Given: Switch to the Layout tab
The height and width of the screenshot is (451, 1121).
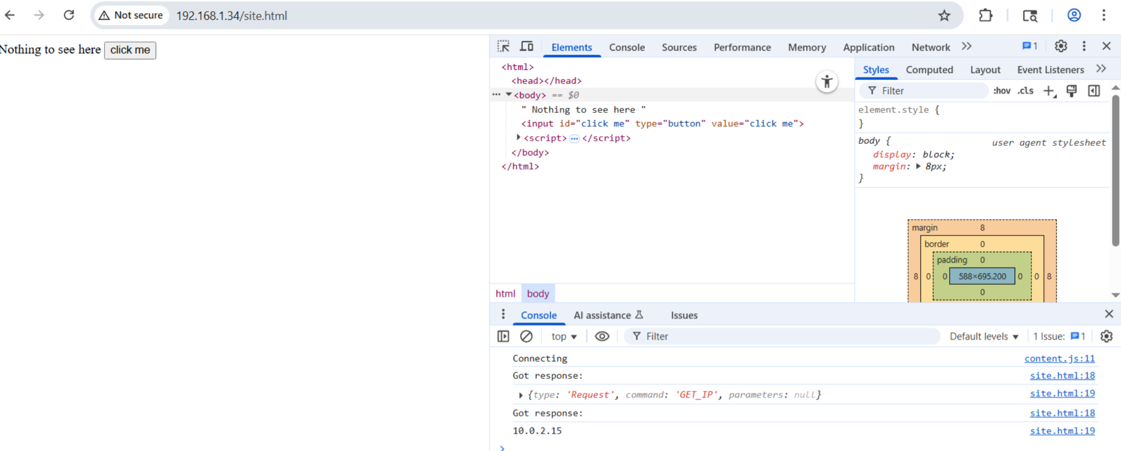Looking at the screenshot, I should point(985,69).
